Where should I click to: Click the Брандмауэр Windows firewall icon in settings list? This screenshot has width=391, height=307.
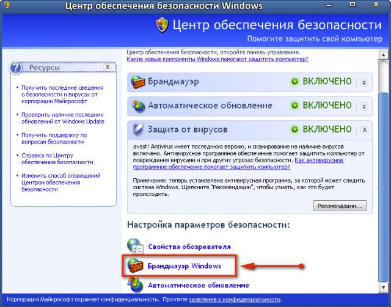pos(135,265)
